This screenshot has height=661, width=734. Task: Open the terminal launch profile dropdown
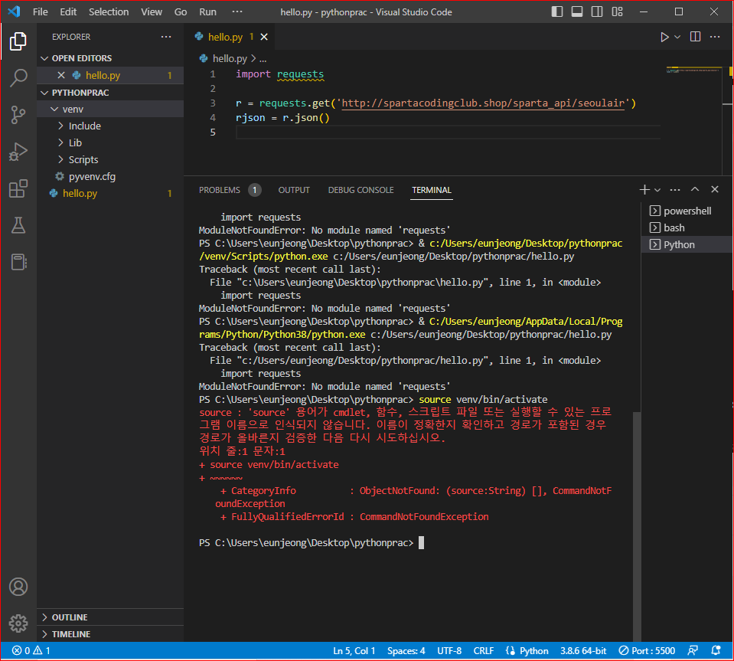(657, 190)
